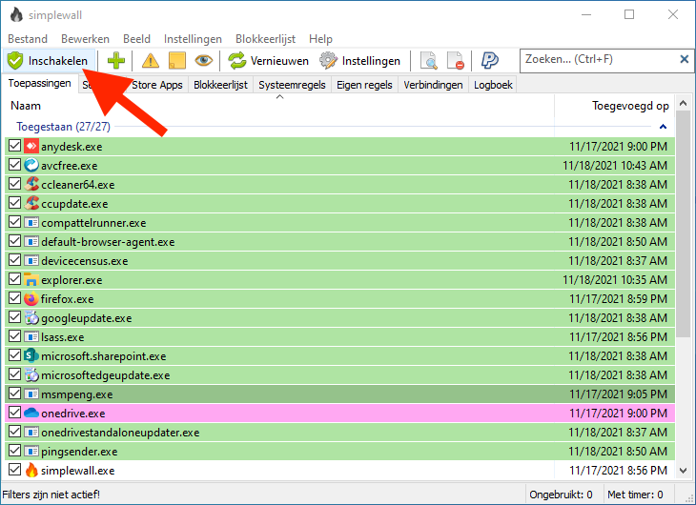The image size is (696, 505).
Task: Uncheck the onedrive.exe checkbox
Action: pos(14,414)
